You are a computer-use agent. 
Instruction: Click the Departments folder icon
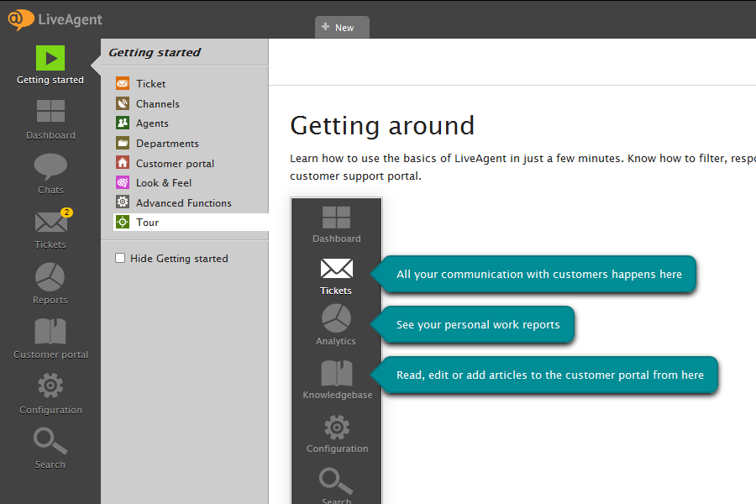pos(123,143)
